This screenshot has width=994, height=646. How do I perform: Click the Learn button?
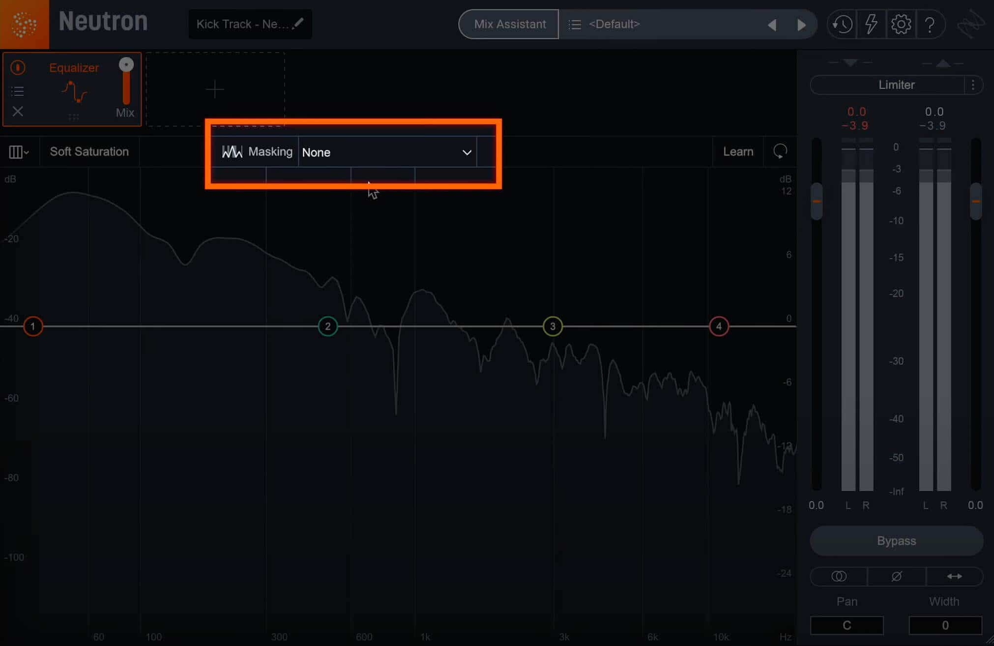coord(737,151)
